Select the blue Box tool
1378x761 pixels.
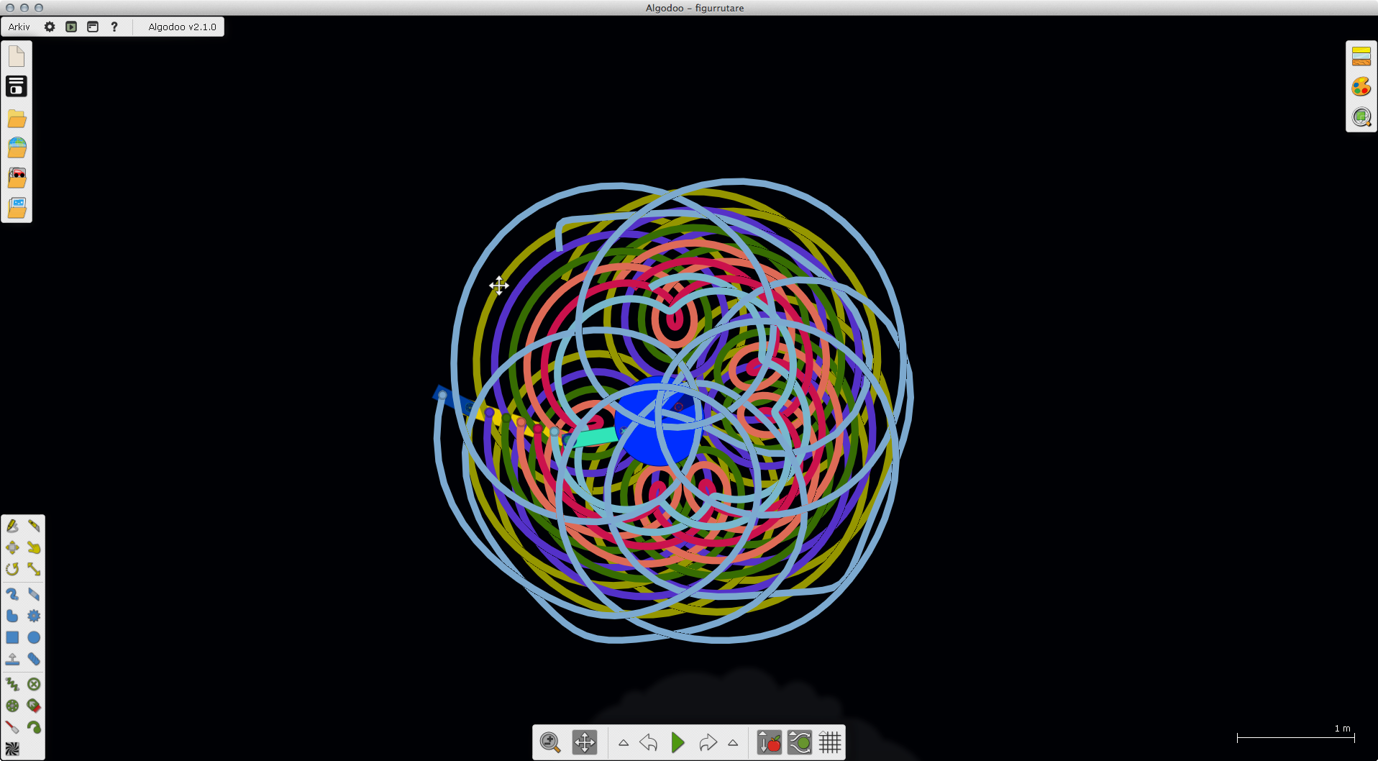point(12,638)
